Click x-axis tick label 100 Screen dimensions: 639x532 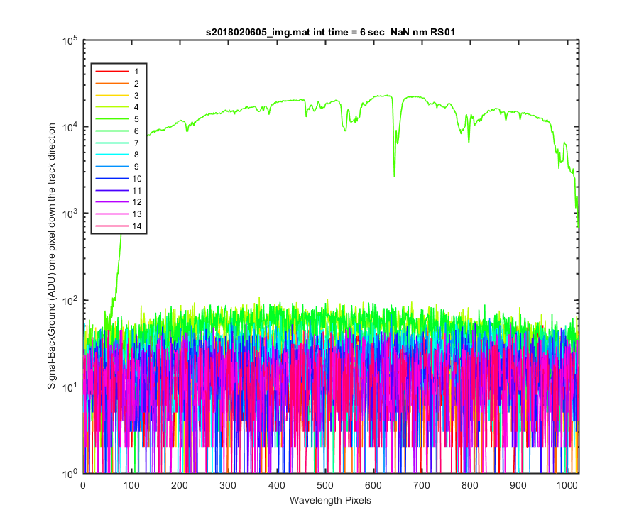pyautogui.click(x=131, y=485)
